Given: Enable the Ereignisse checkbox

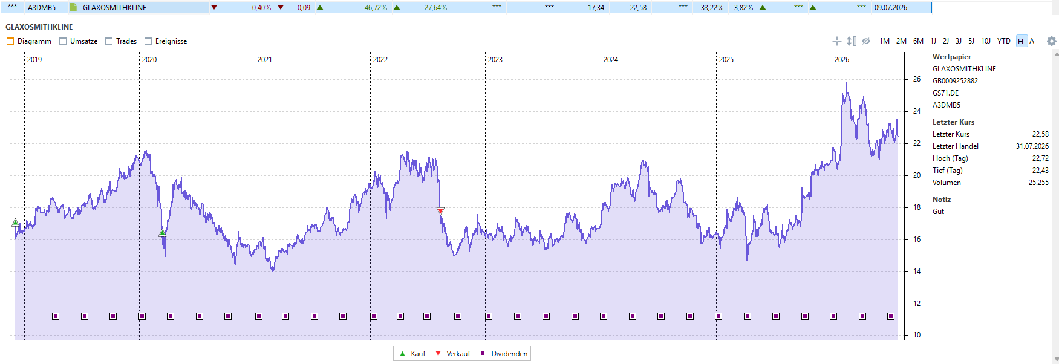Looking at the screenshot, I should coord(148,41).
